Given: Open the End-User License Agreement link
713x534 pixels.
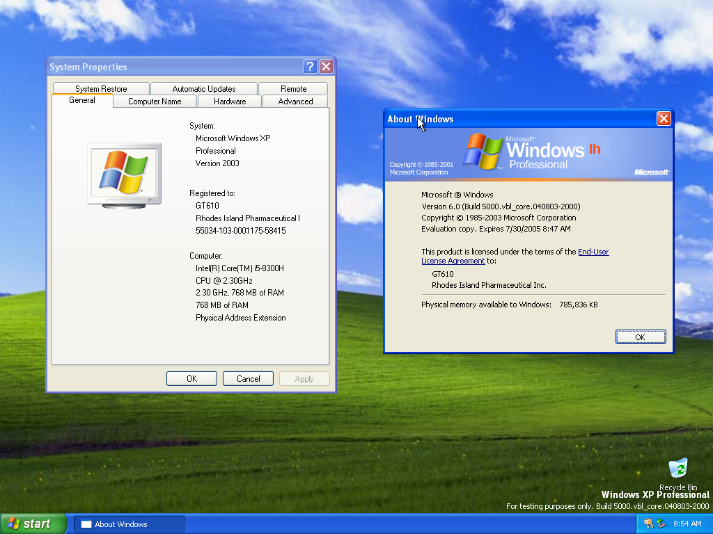Looking at the screenshot, I should 593,252.
